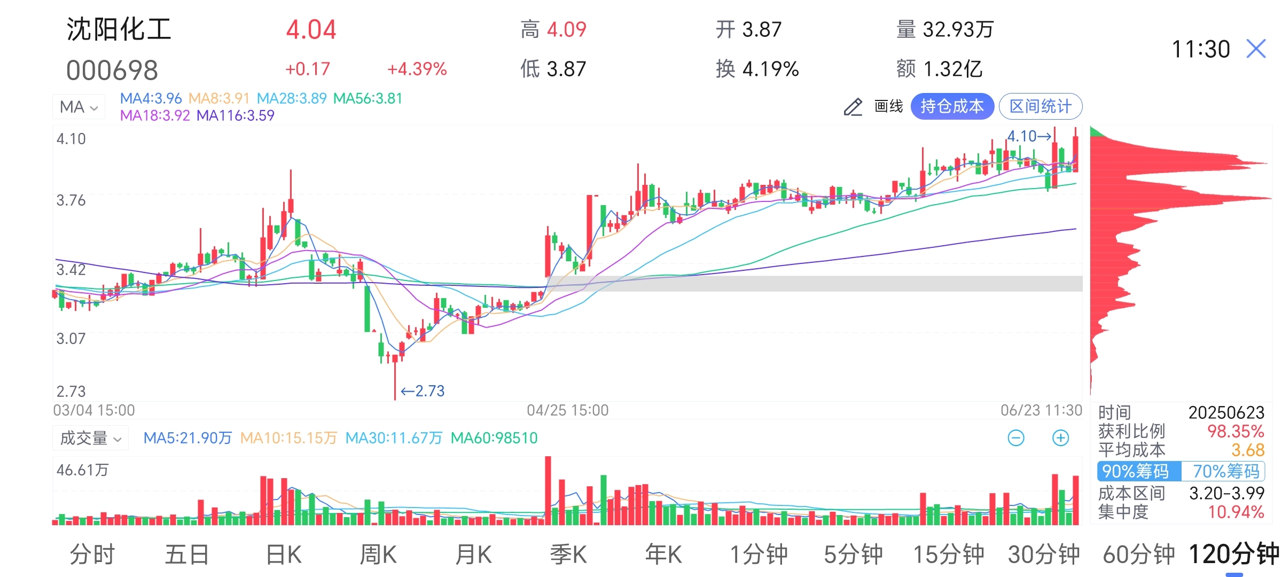Image resolution: width=1282 pixels, height=577 pixels.
Task: Tap the 量 32.93万 volume value
Action: pos(945,29)
